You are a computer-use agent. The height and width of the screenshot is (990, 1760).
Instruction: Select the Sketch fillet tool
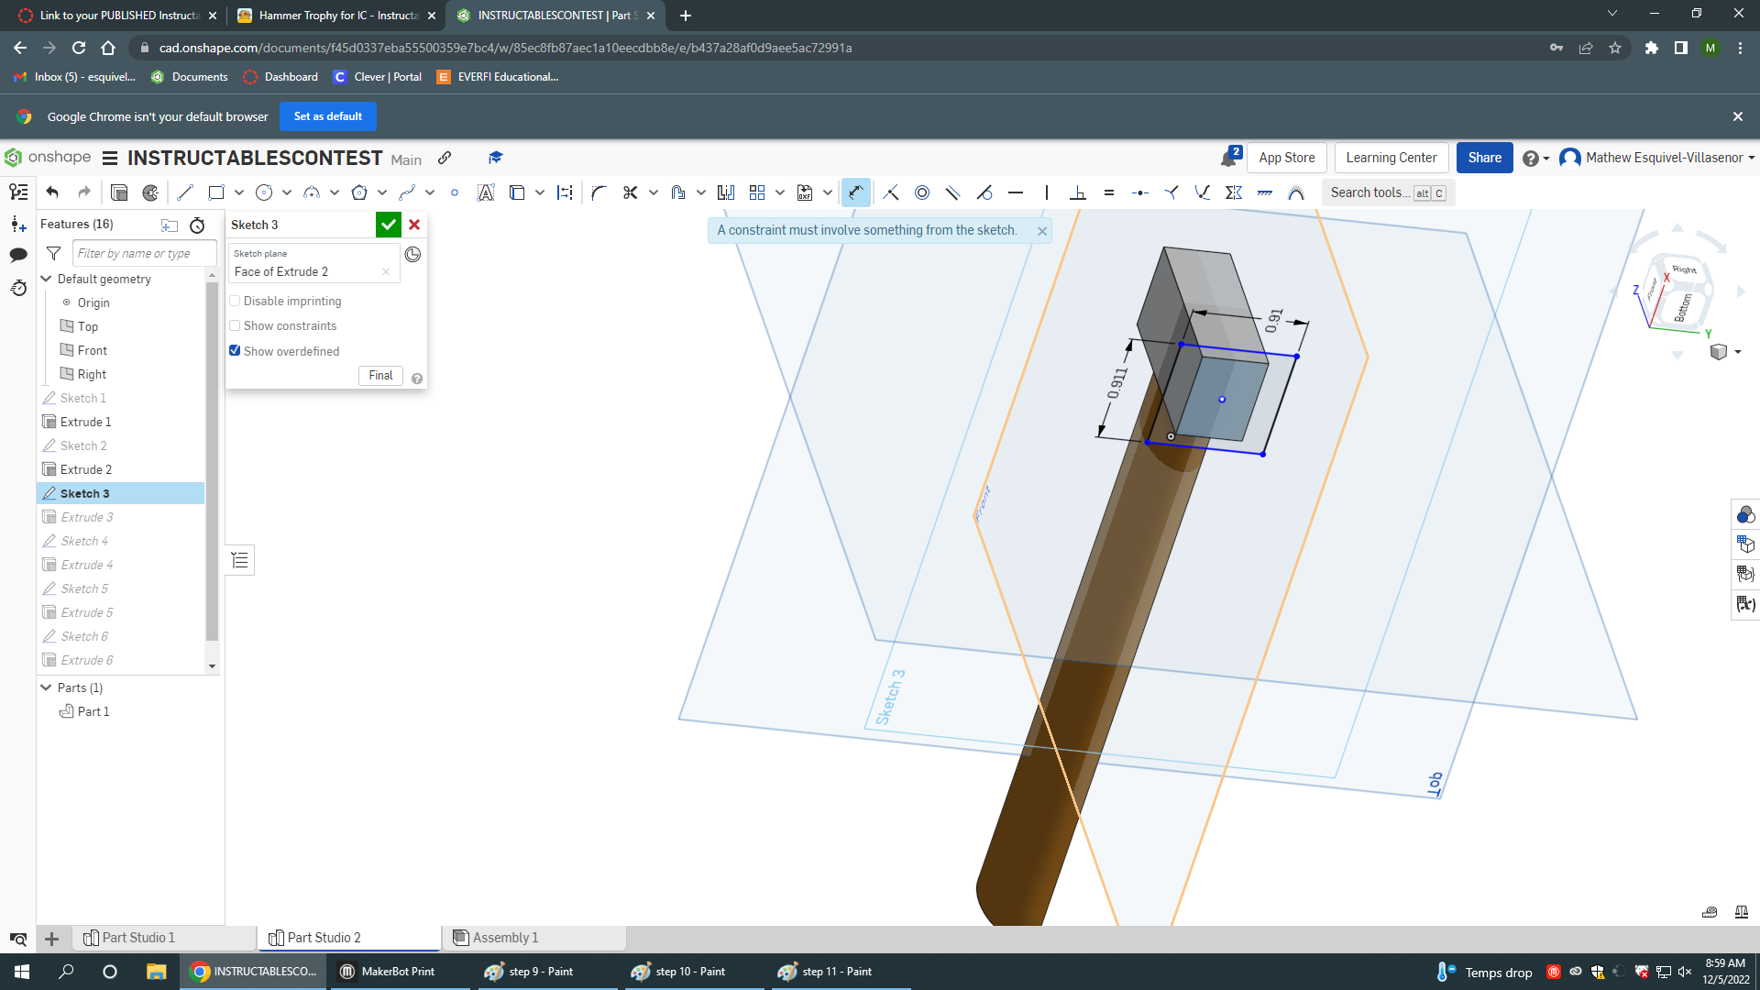tap(599, 192)
